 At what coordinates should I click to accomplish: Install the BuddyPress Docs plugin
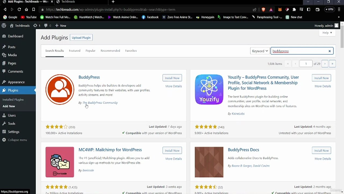click(321, 150)
